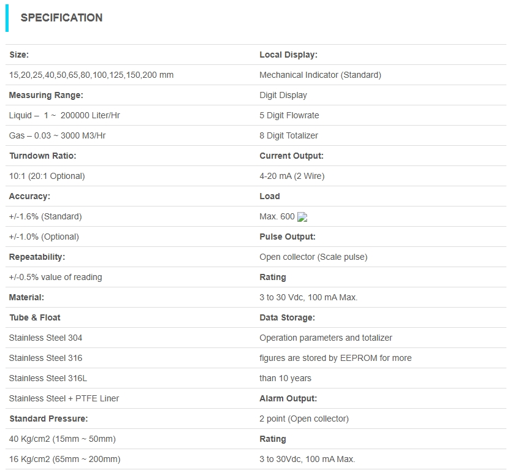Click the 8 Digit Totalizer row
This screenshot has height=470, width=507.
pos(289,136)
